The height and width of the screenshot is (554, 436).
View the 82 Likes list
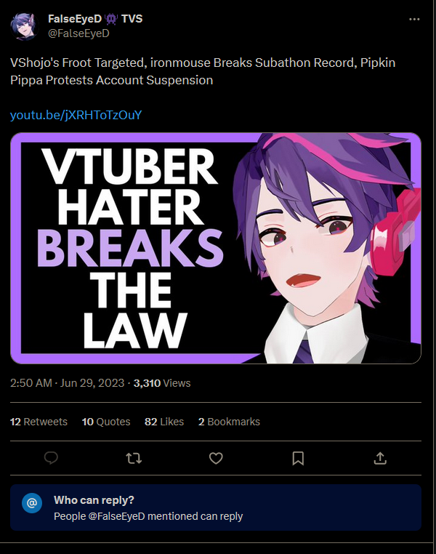164,422
